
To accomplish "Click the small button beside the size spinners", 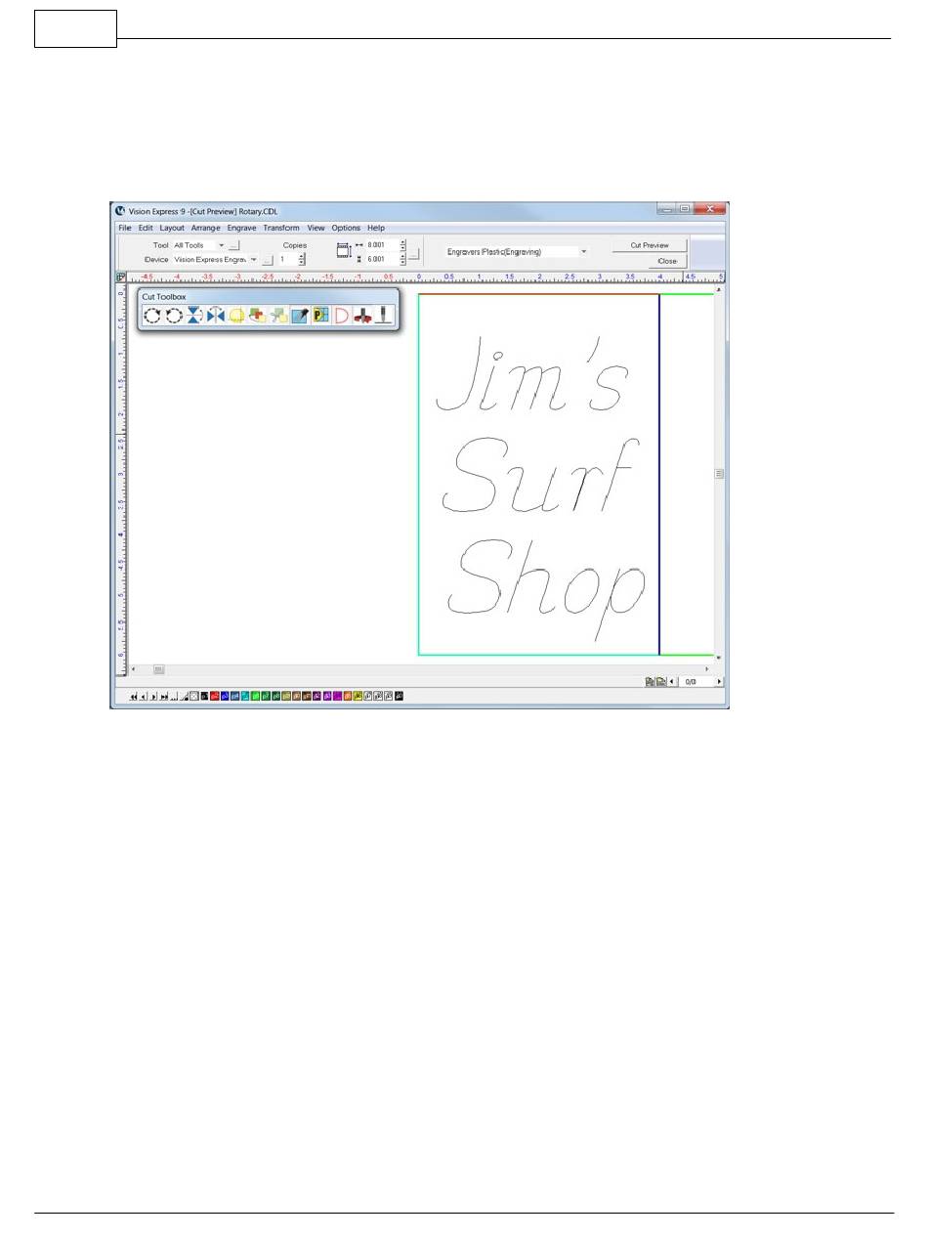I will click(x=414, y=253).
